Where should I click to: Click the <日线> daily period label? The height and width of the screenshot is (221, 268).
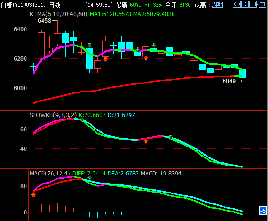click(55, 5)
